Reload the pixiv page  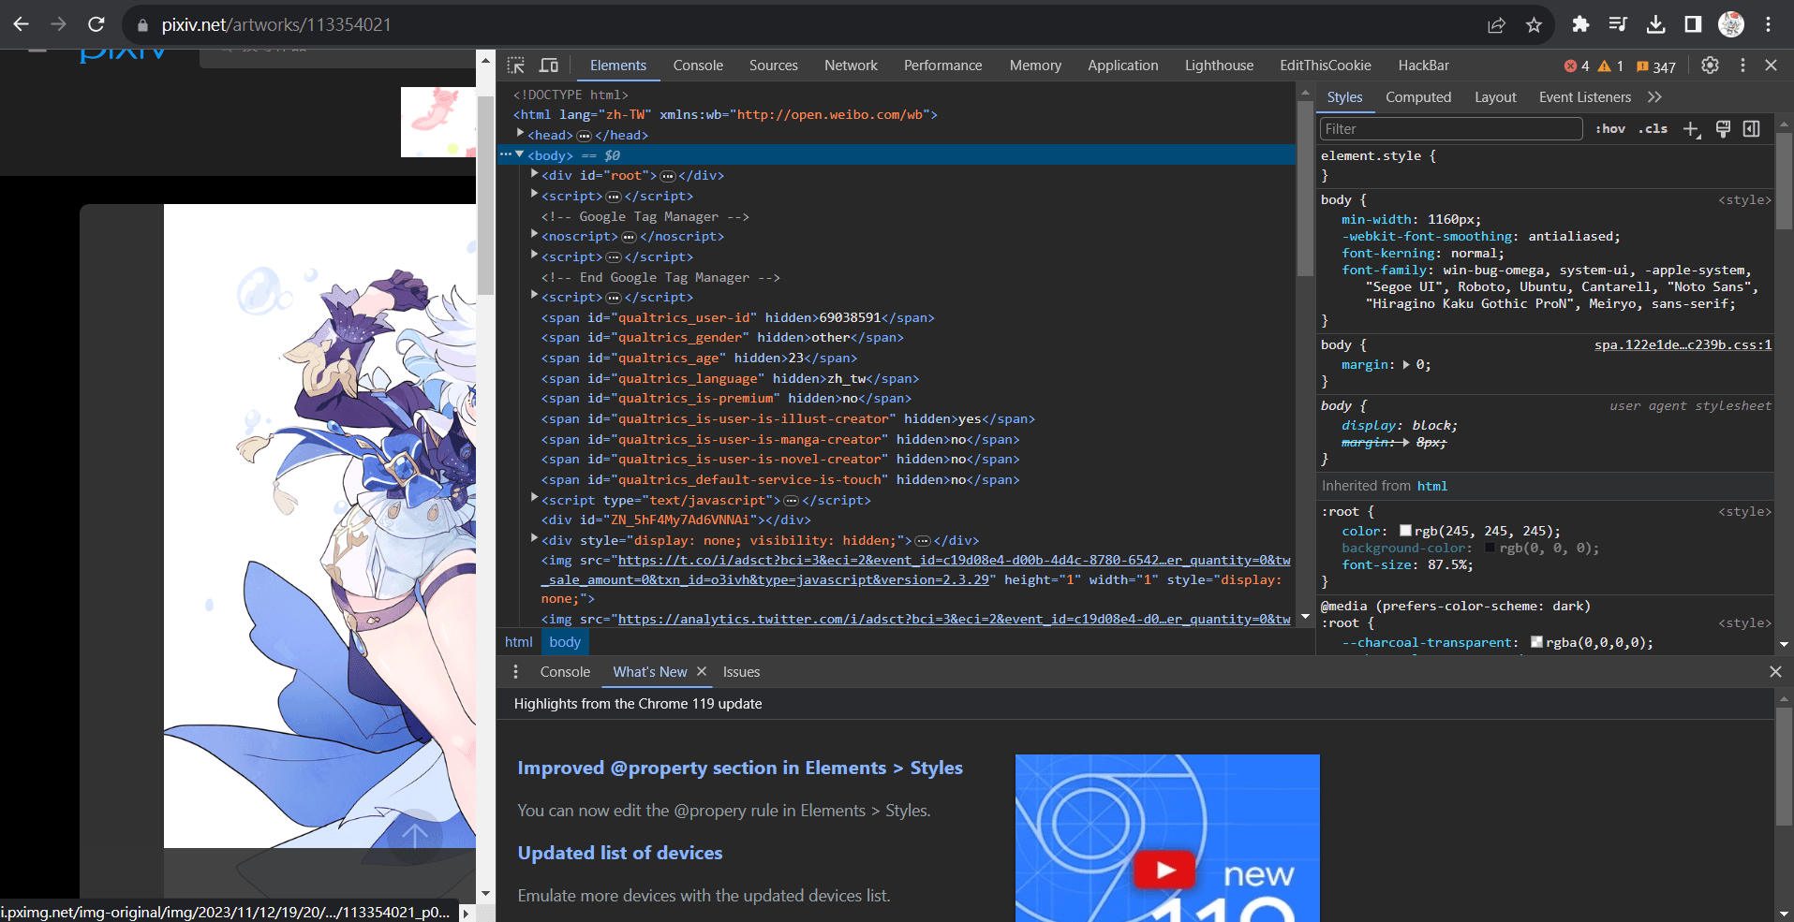[96, 24]
